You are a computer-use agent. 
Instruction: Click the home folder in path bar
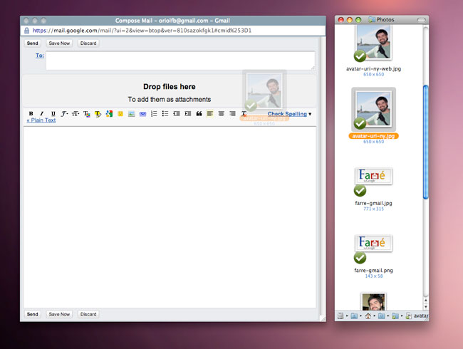(x=368, y=316)
